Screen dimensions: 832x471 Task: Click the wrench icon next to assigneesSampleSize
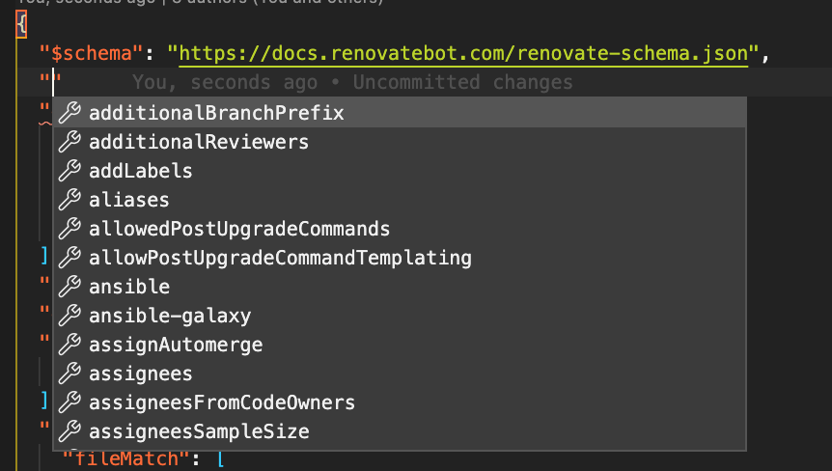click(x=69, y=431)
